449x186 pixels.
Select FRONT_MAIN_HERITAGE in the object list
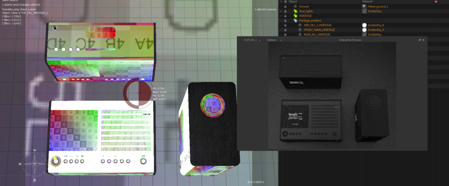(319, 30)
